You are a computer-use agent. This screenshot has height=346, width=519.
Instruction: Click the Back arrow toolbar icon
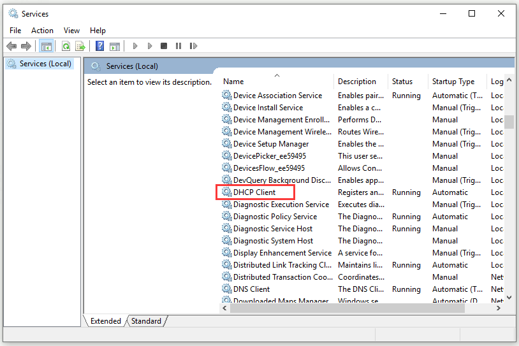click(x=11, y=46)
